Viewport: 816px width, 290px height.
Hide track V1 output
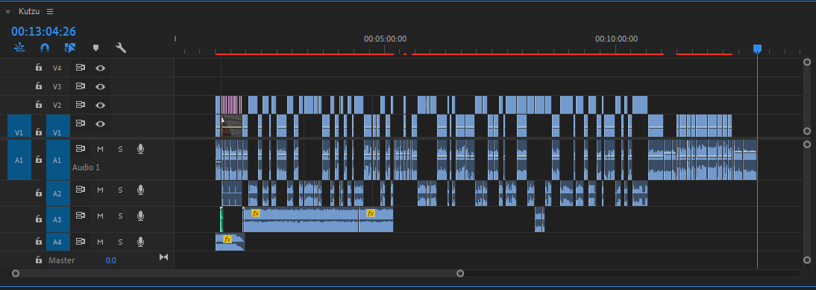[101, 124]
